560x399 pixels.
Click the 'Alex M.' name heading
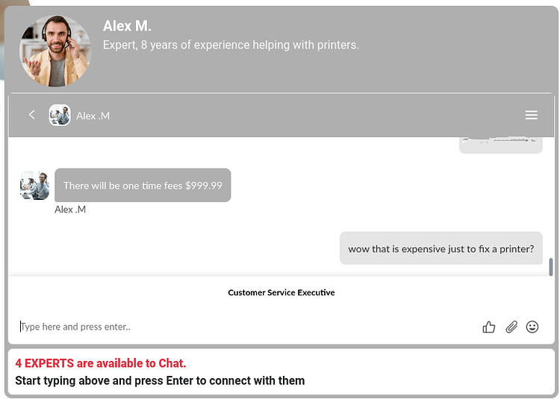127,26
